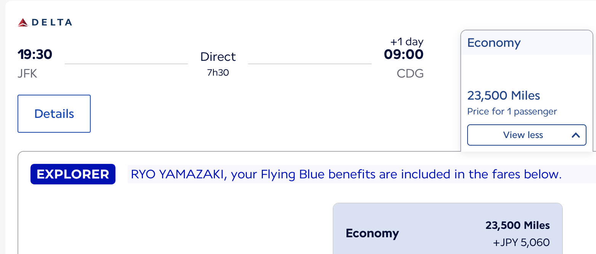This screenshot has width=596, height=254.
Task: Click the 7h30 flight duration
Action: pos(218,73)
